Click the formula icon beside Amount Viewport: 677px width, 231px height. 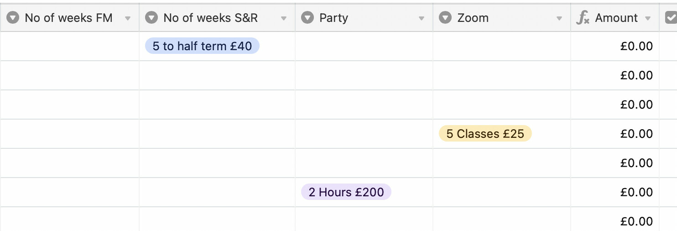coord(583,18)
